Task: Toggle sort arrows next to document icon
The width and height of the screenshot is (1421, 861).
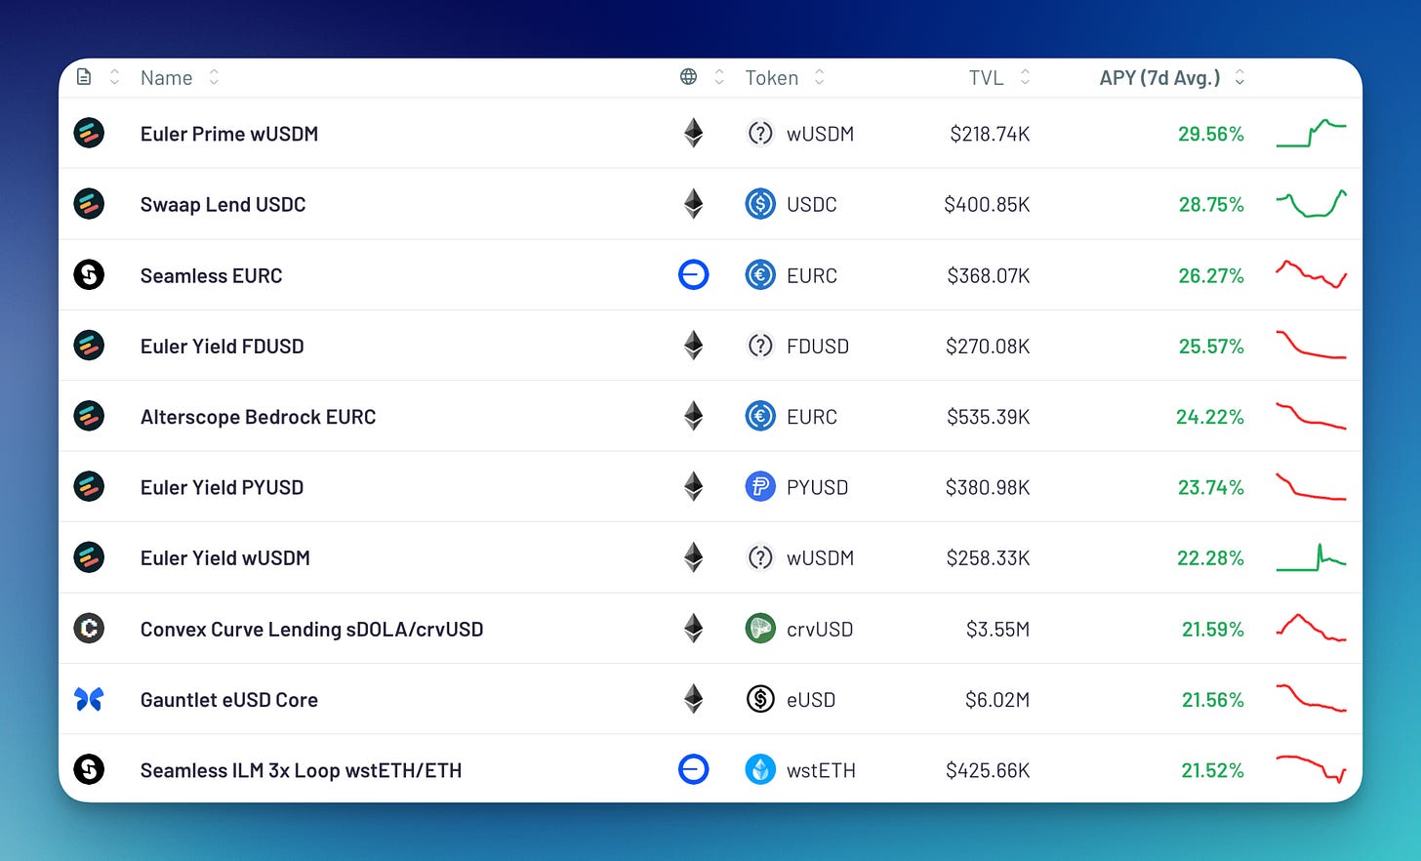Action: tap(115, 77)
